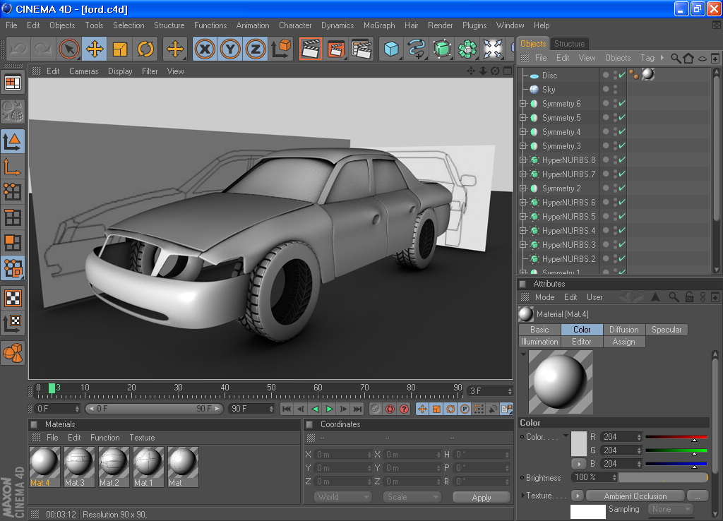Play the animation backward
The height and width of the screenshot is (521, 723).
(x=316, y=409)
